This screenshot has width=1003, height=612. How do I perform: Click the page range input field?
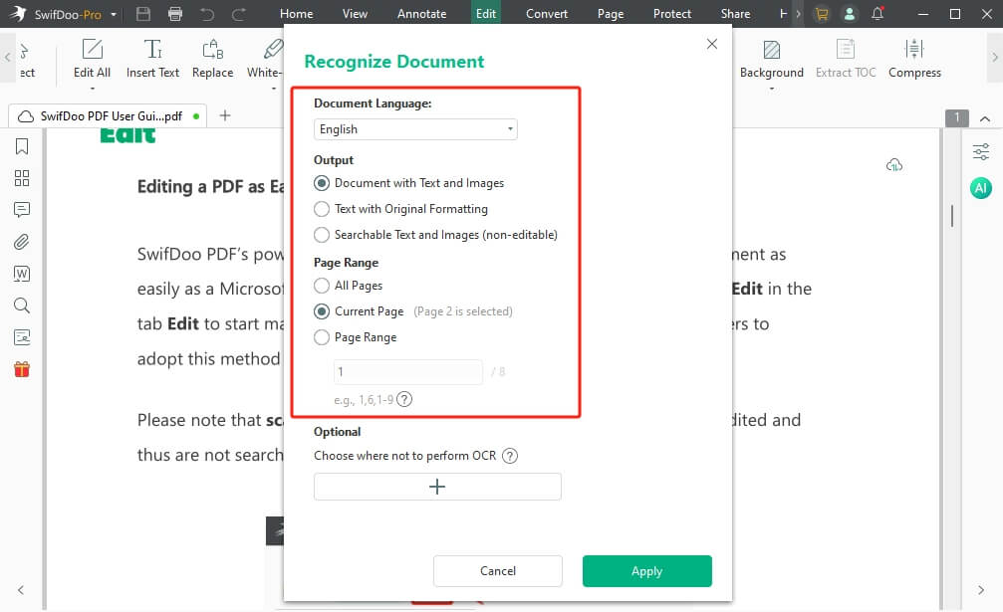[x=408, y=372]
